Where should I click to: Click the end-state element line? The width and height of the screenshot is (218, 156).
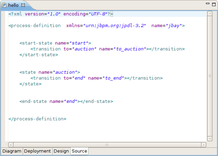(66, 102)
